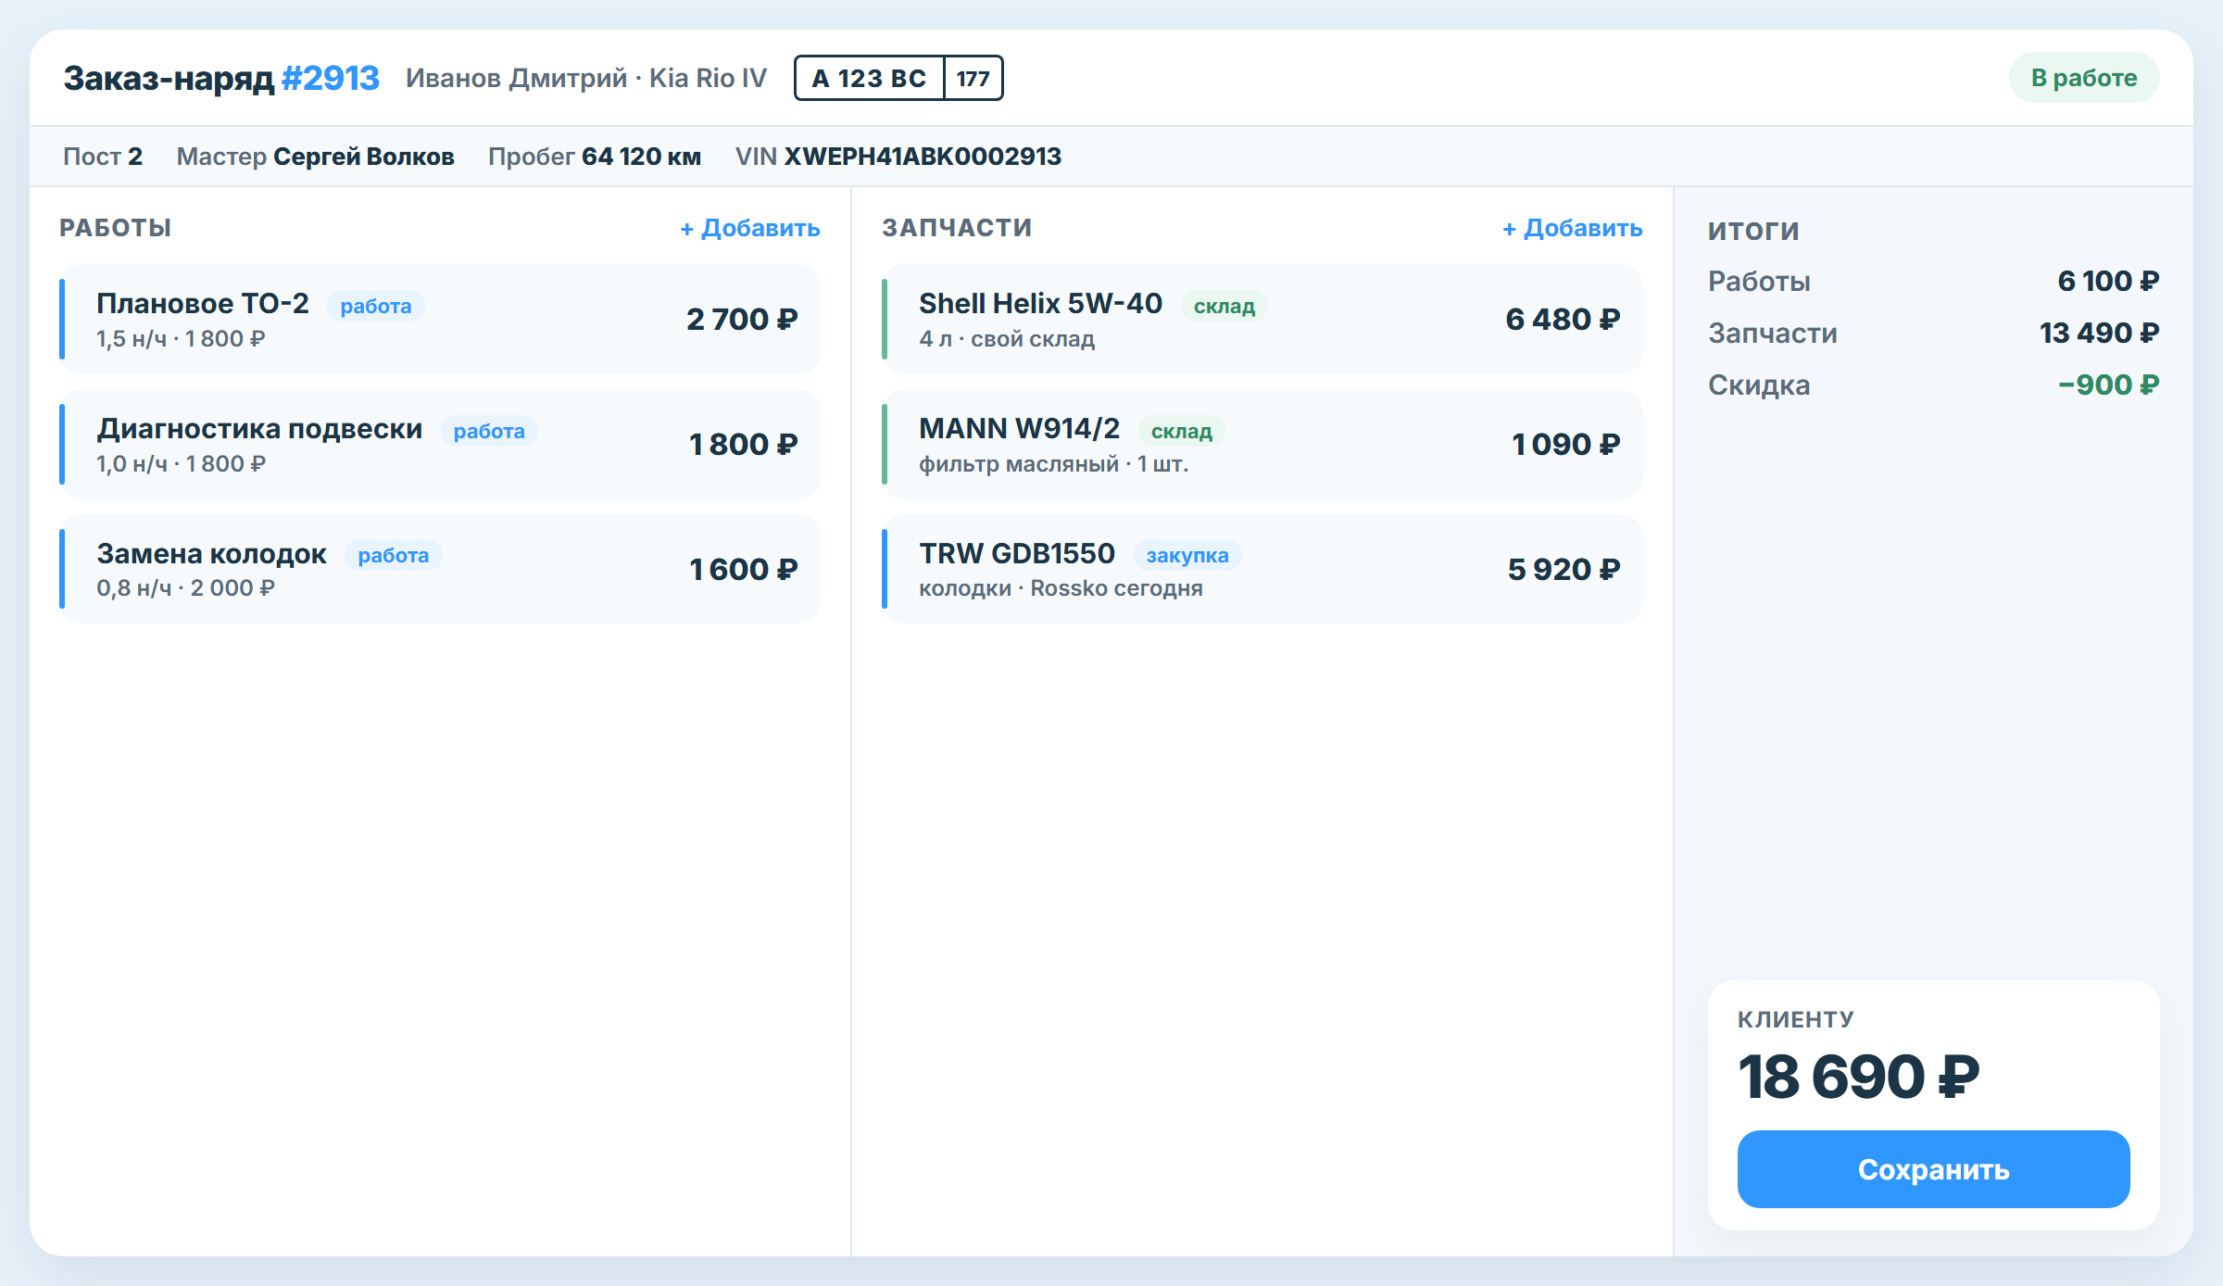Click the 1 600 ₽ price of Замена колодок
Screen dimensions: 2223x1286
click(x=743, y=569)
